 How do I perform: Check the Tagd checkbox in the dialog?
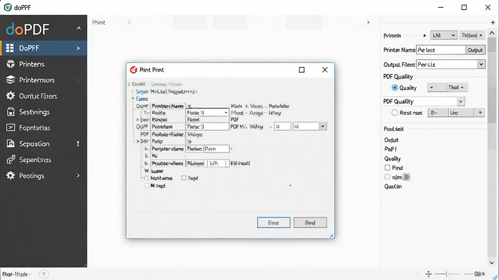[184, 178]
